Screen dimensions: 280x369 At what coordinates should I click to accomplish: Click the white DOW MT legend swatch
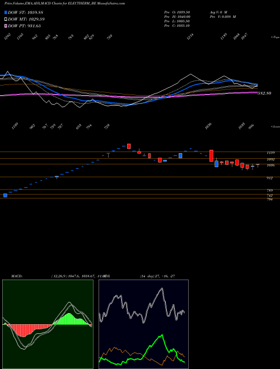(x=6, y=19)
